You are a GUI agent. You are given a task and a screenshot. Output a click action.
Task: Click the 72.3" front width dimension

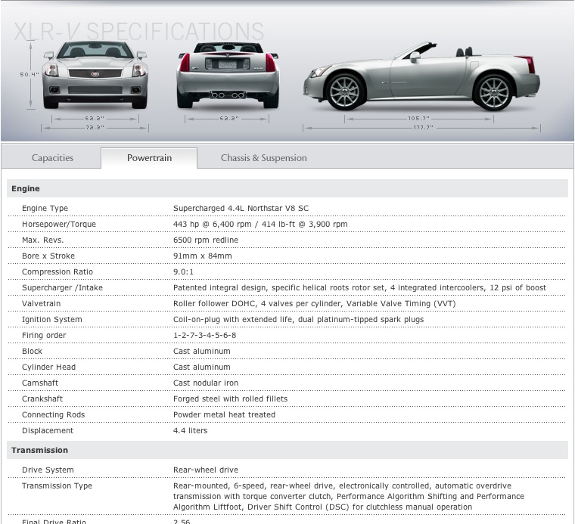click(x=95, y=128)
